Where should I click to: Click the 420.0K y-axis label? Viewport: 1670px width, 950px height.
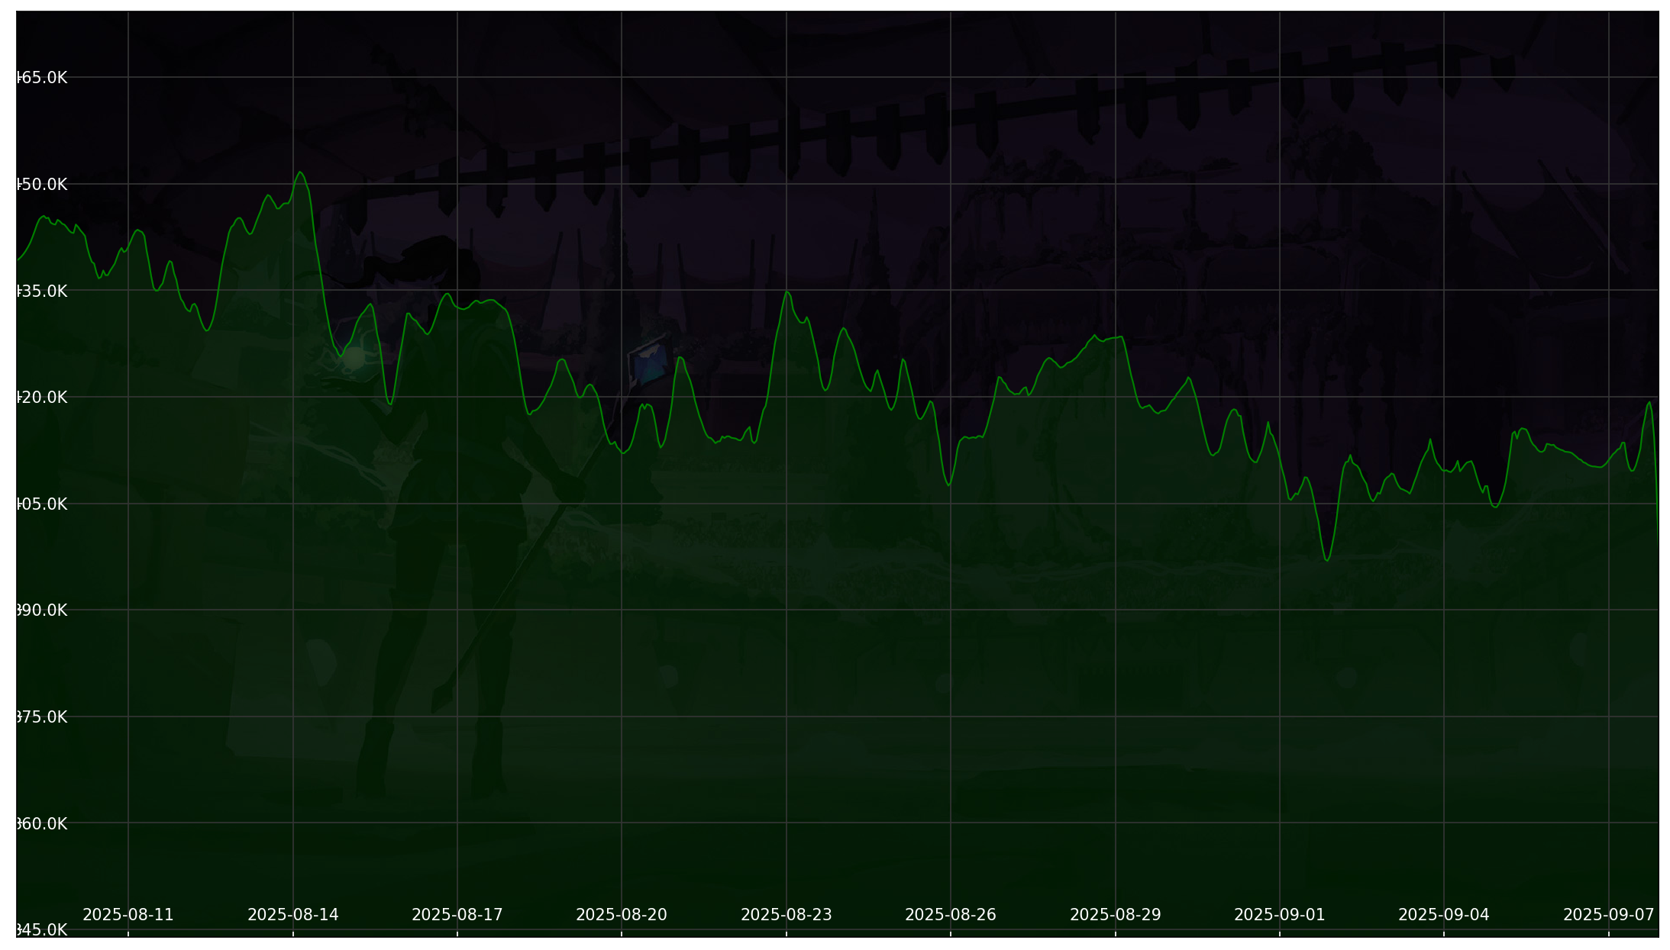point(42,398)
